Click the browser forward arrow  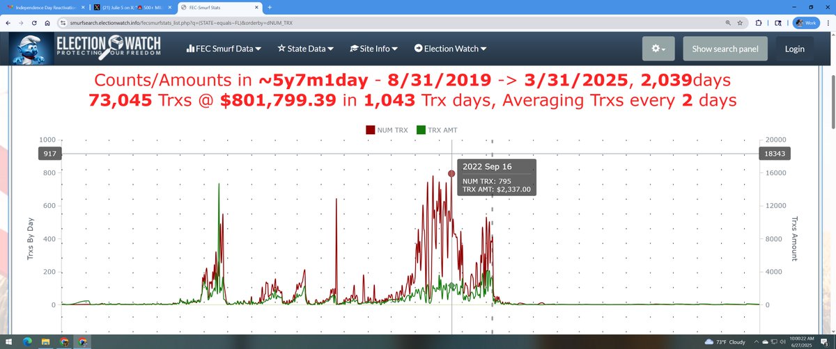(22, 22)
